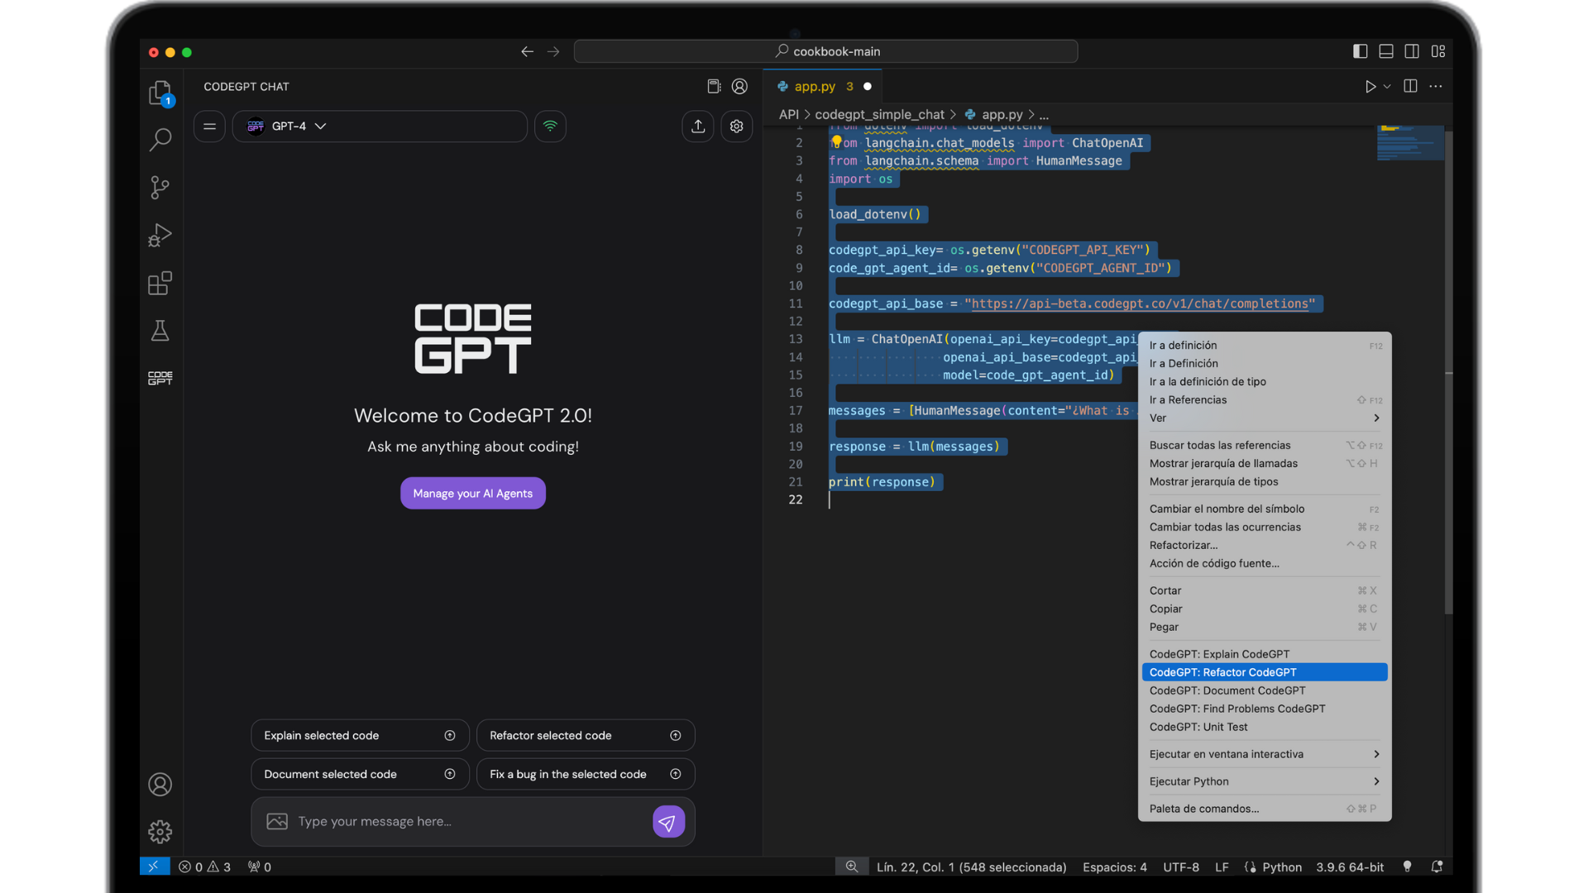Click the export chat upload icon
The height and width of the screenshot is (893, 1588).
pos(698,127)
